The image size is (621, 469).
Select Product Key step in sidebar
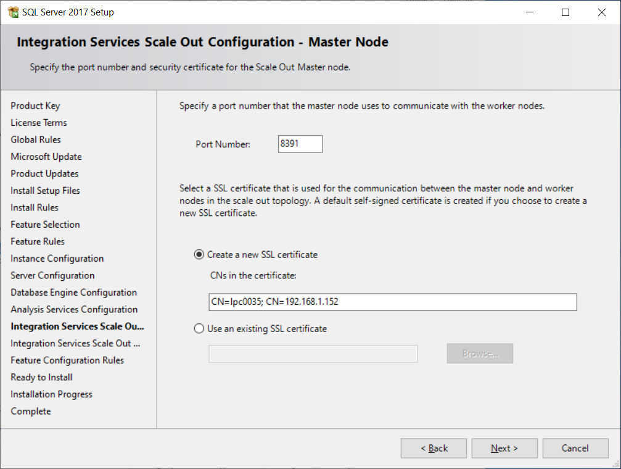(35, 106)
